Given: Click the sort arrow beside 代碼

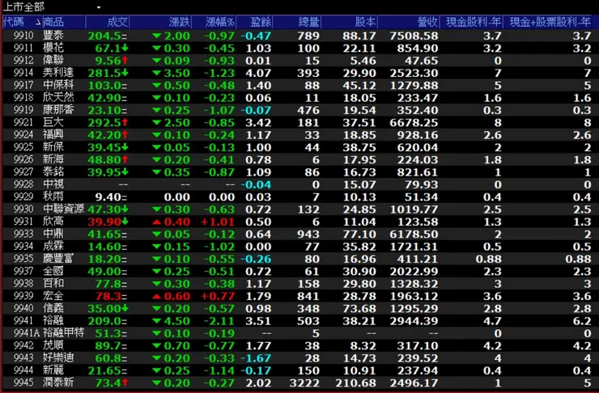Looking at the screenshot, I should point(38,23).
